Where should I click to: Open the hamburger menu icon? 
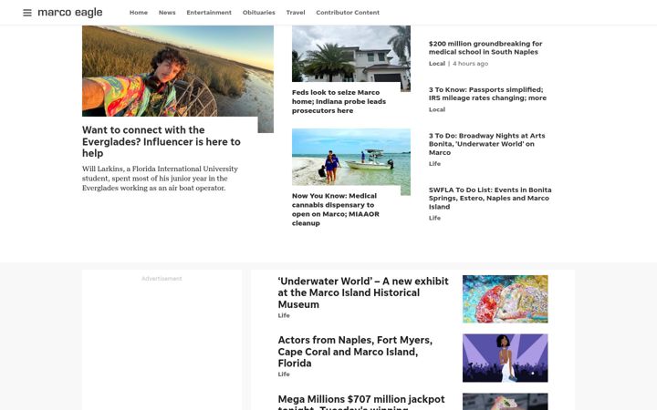click(x=27, y=13)
